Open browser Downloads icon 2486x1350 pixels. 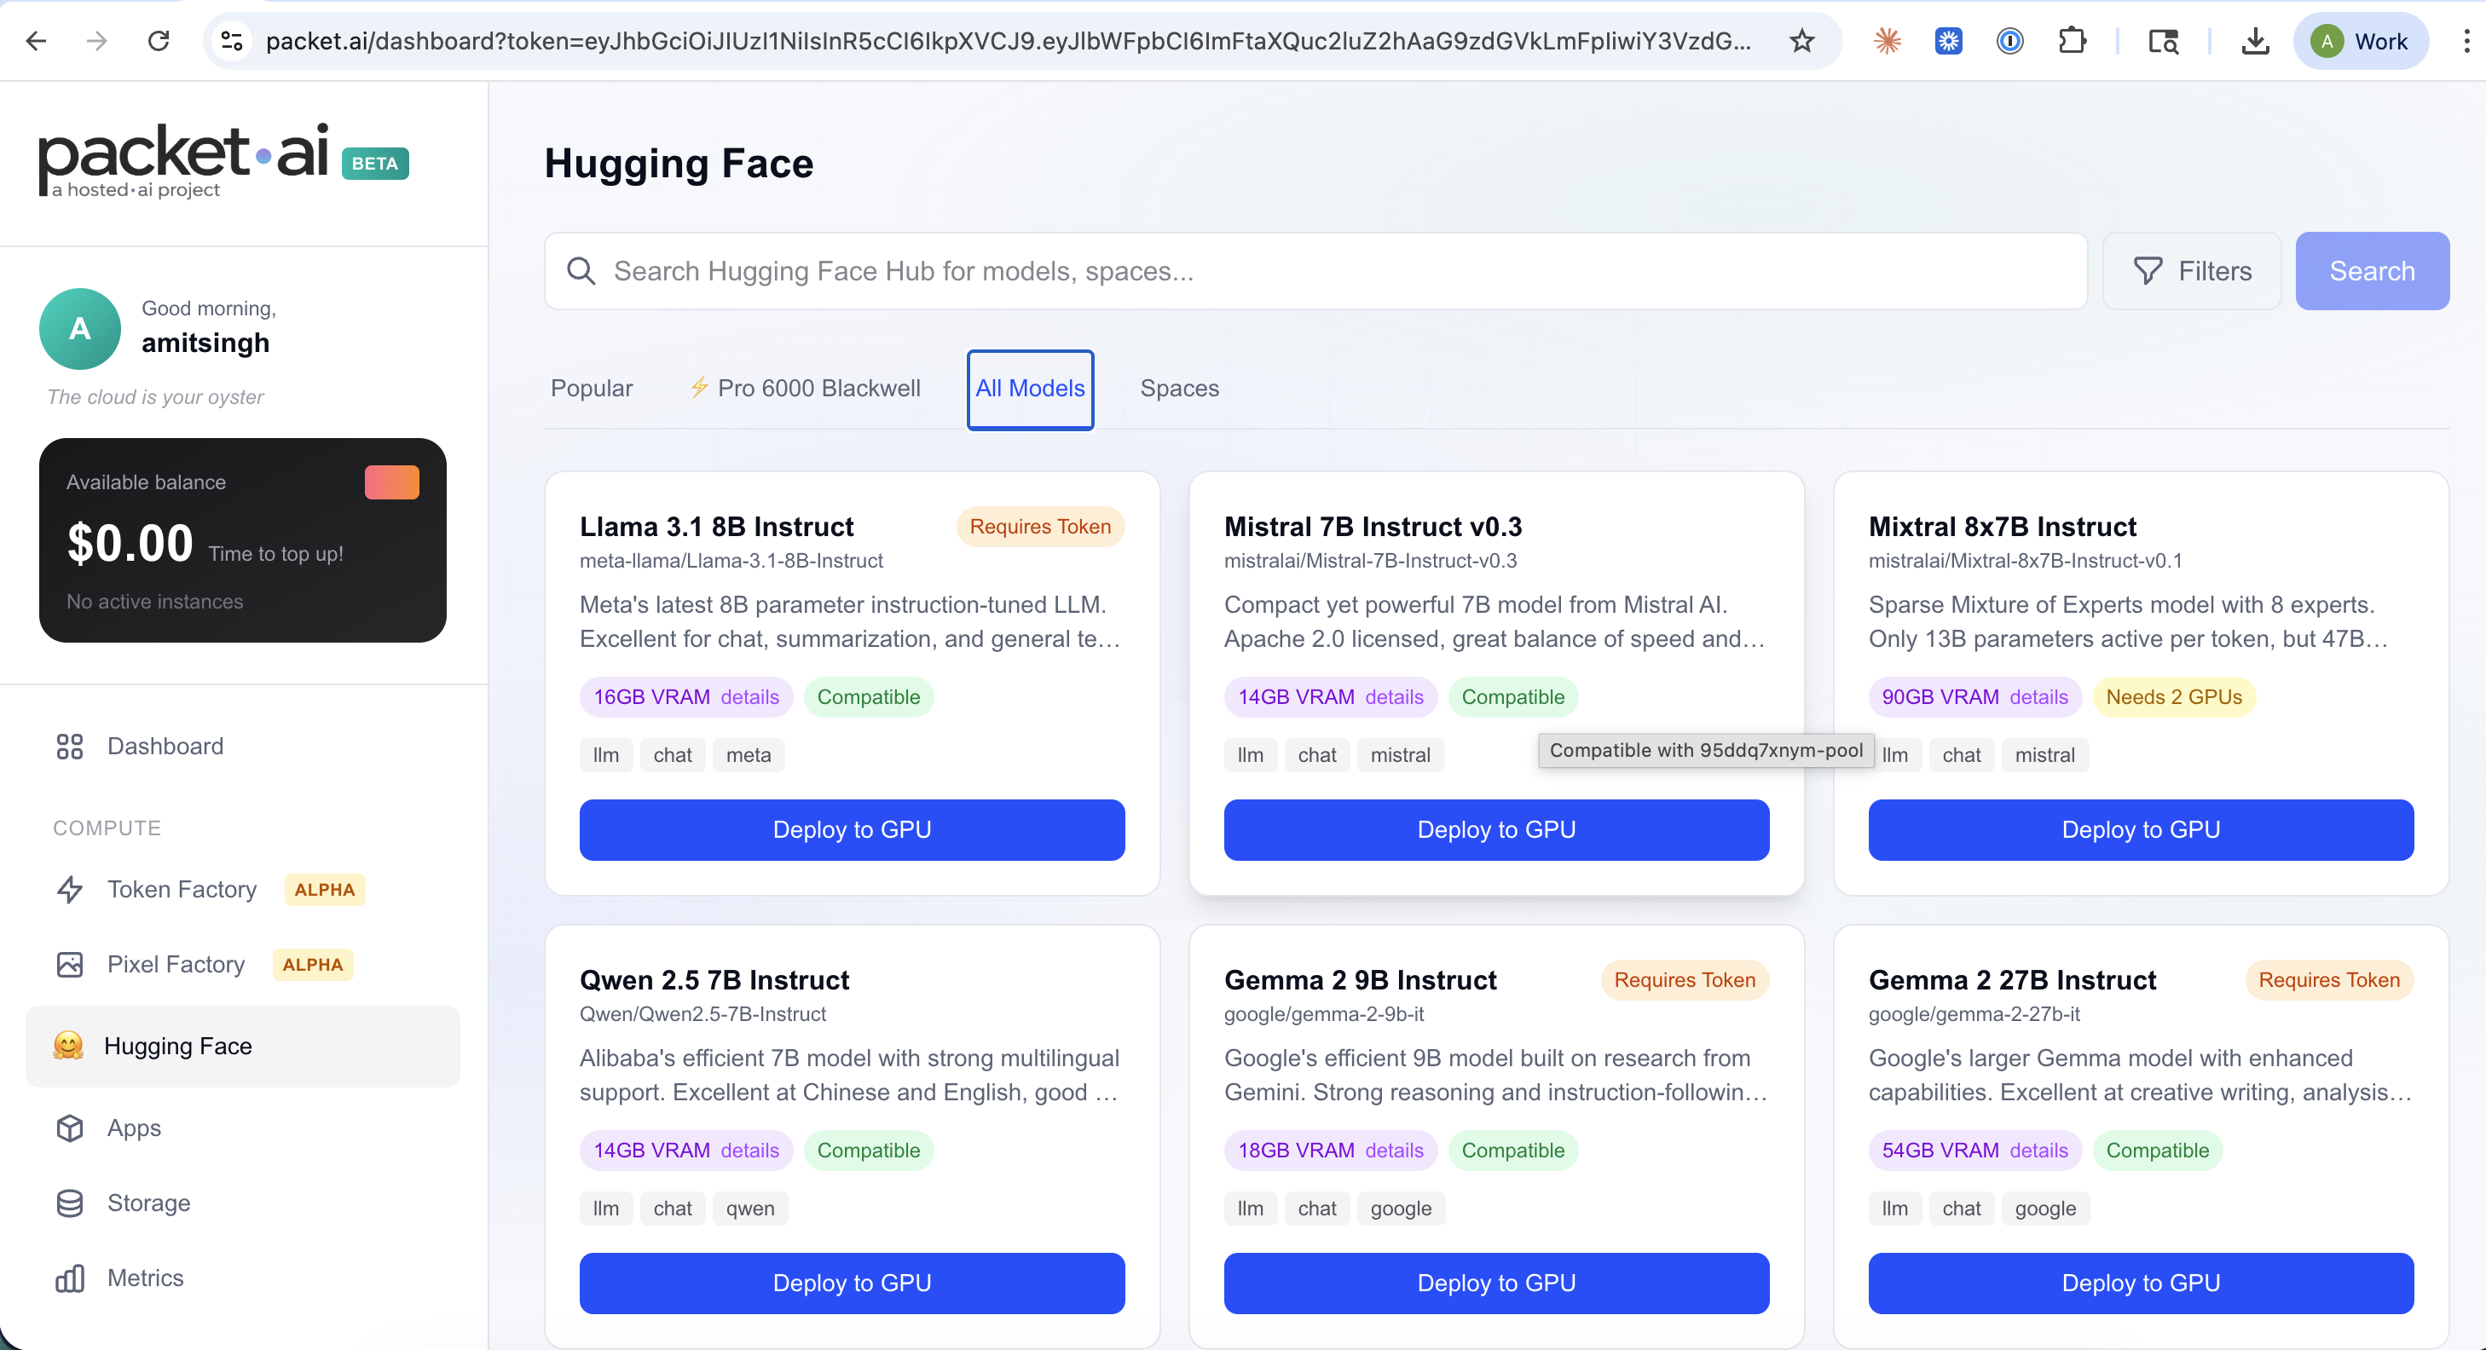2254,41
